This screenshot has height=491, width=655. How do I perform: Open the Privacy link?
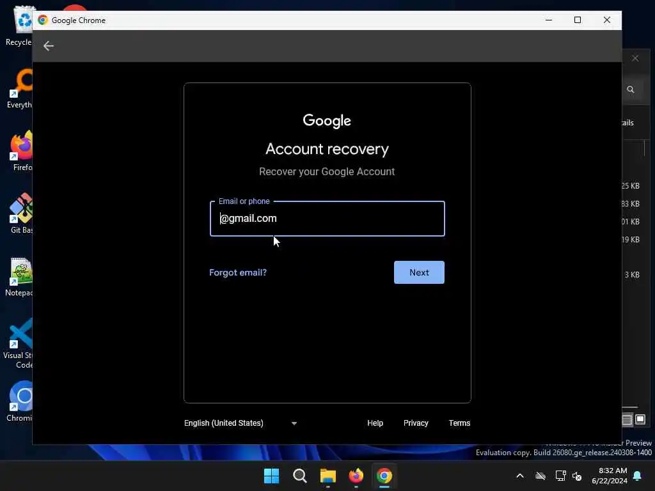(x=416, y=423)
